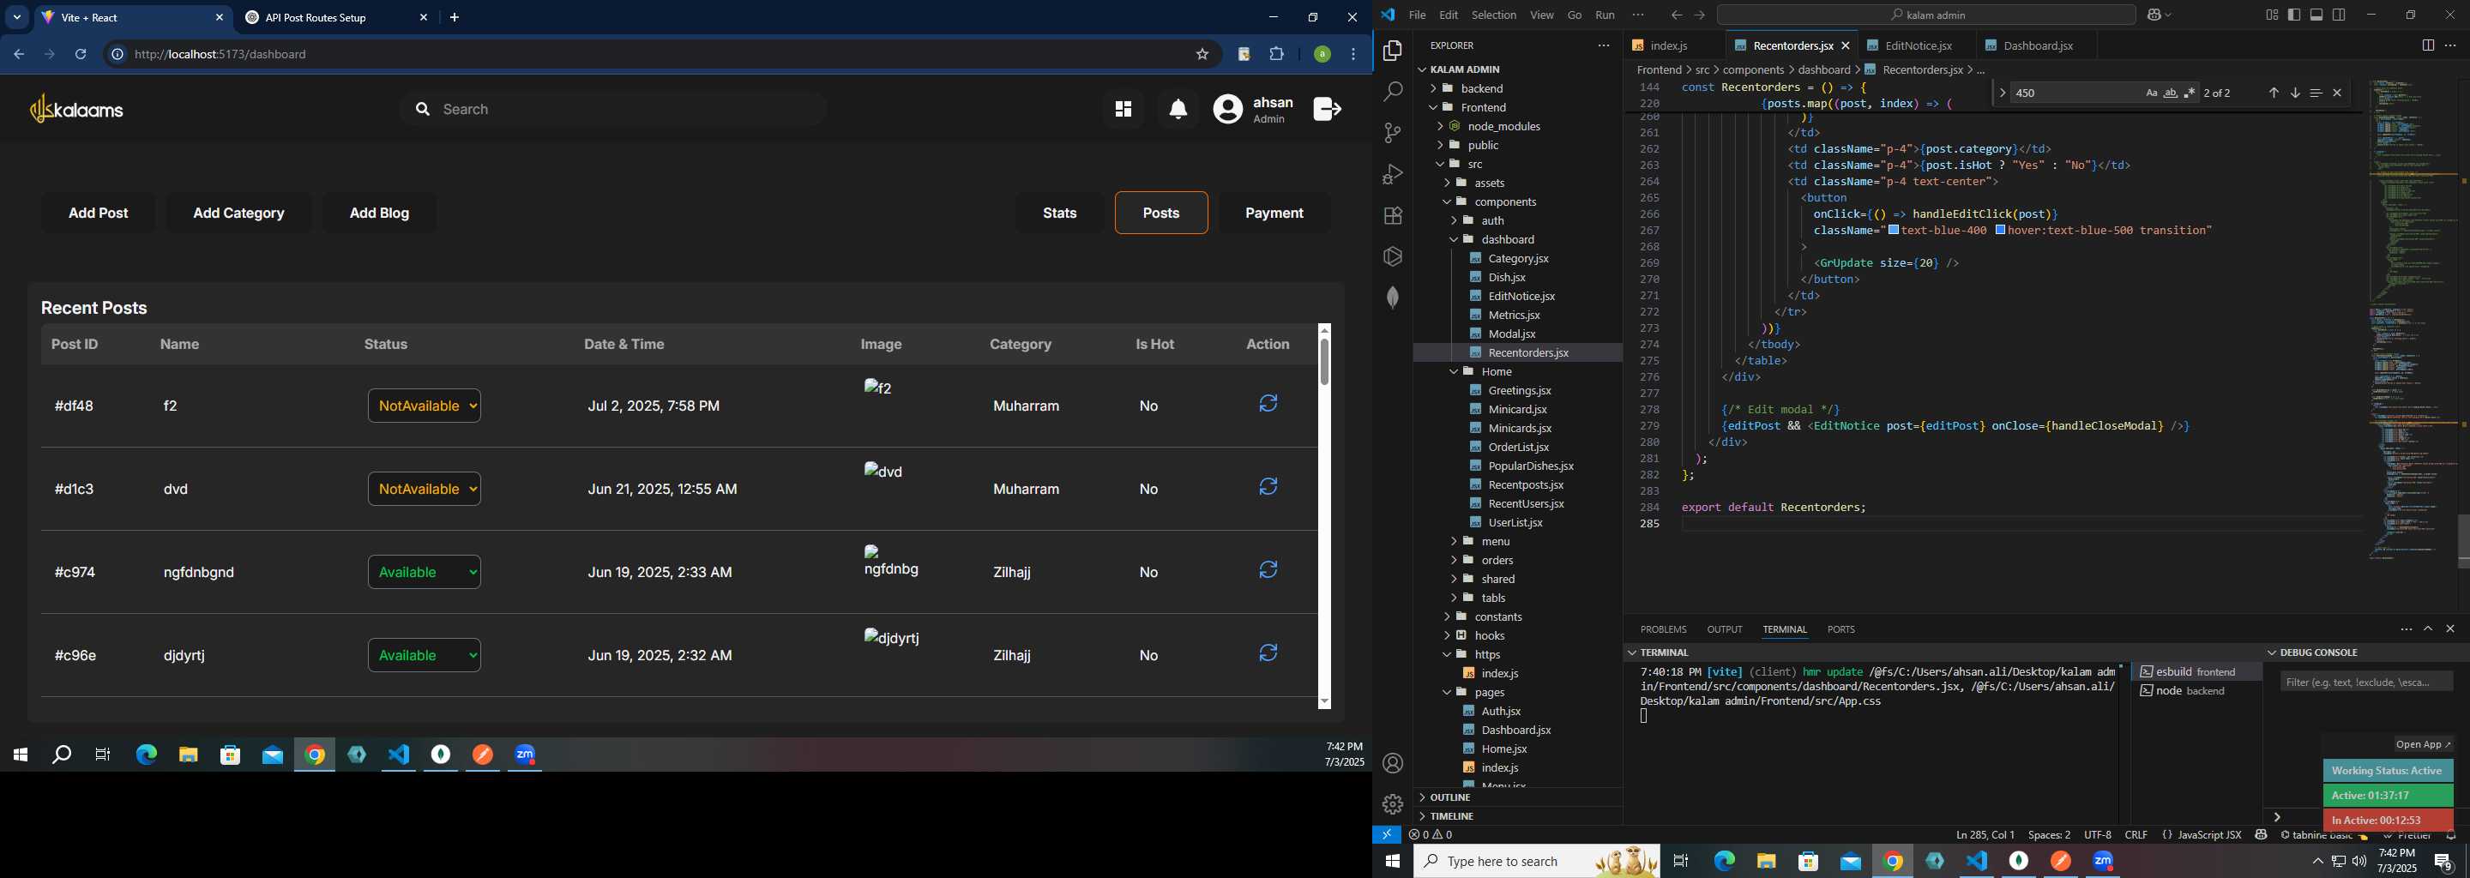Click the dashboard grid icon in kalaams header

(1123, 109)
